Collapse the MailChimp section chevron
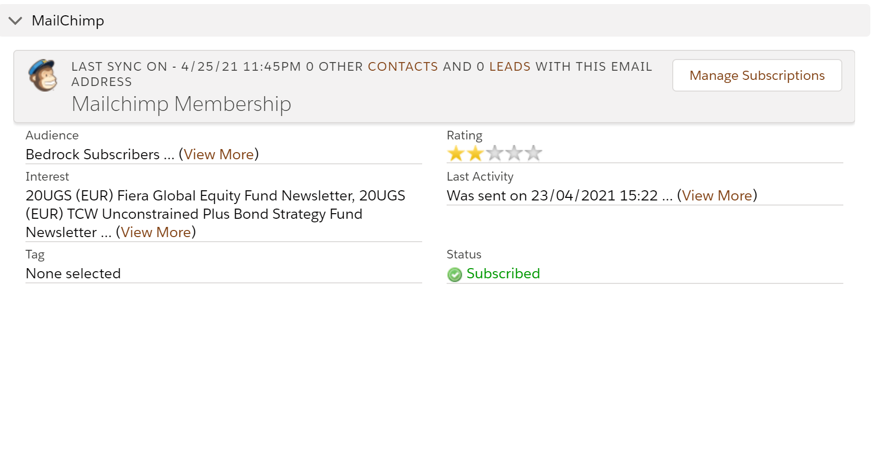The height and width of the screenshot is (464, 880). point(15,21)
